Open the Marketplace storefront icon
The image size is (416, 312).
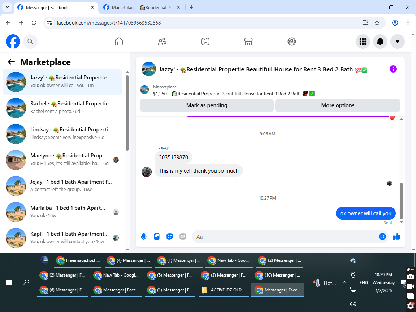coord(248,42)
